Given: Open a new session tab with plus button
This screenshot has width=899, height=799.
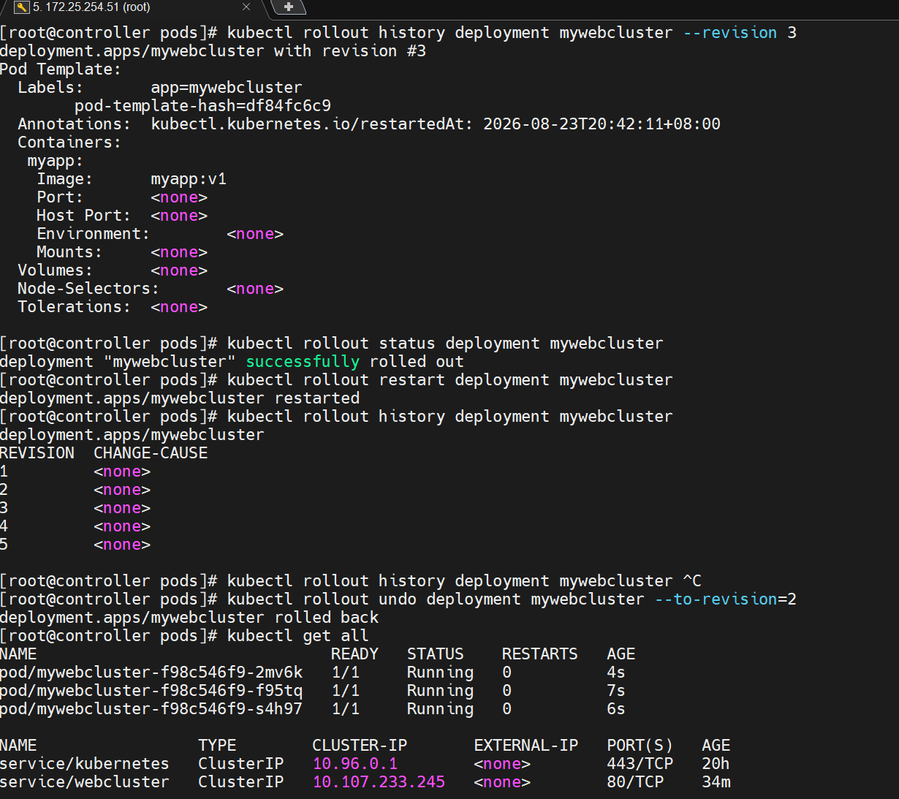Looking at the screenshot, I should click(288, 7).
